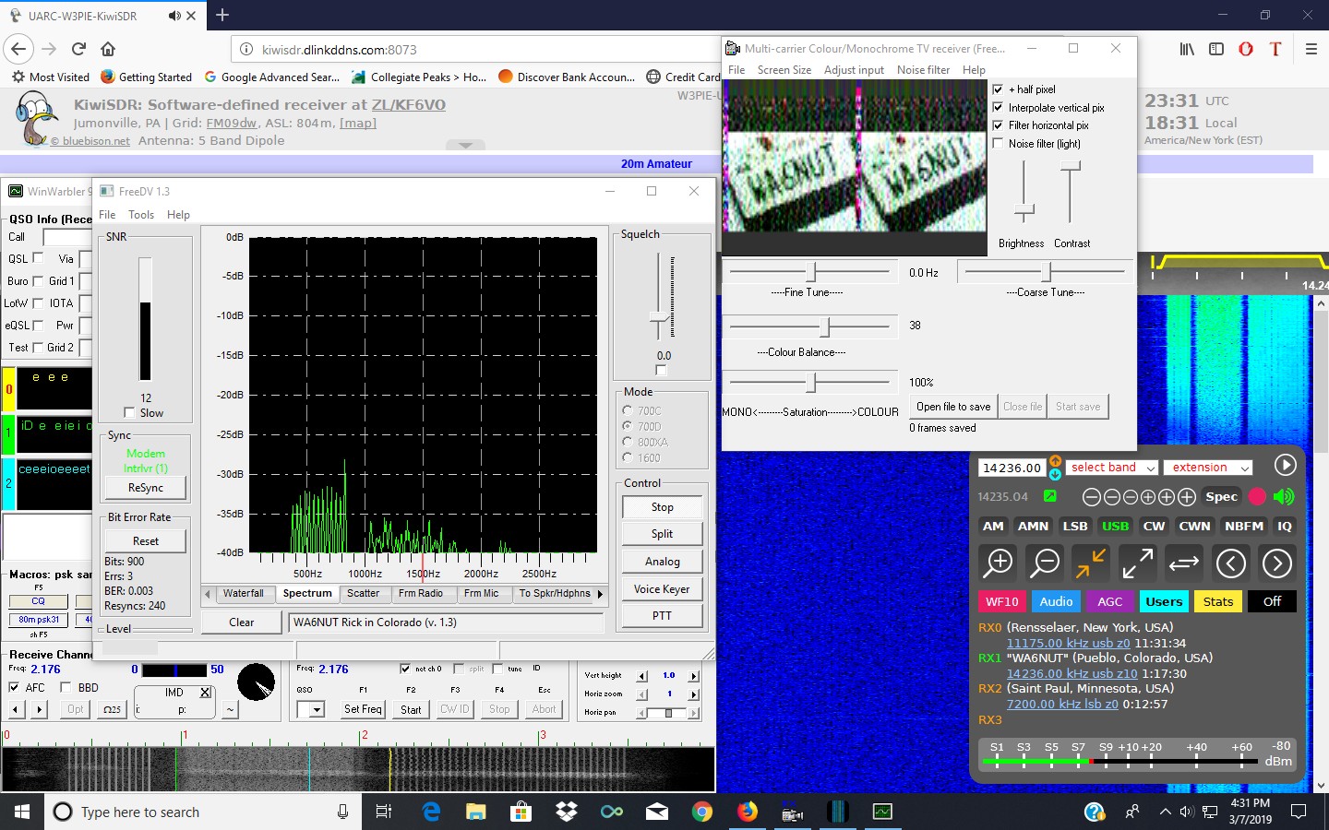
Task: Click the orange frequency step up arrow
Action: click(x=1055, y=460)
